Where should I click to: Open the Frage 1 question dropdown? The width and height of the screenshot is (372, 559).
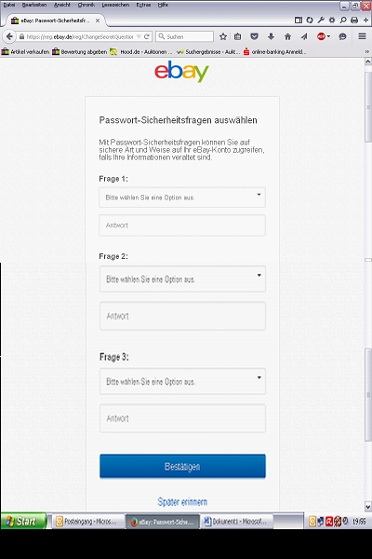coord(182,198)
